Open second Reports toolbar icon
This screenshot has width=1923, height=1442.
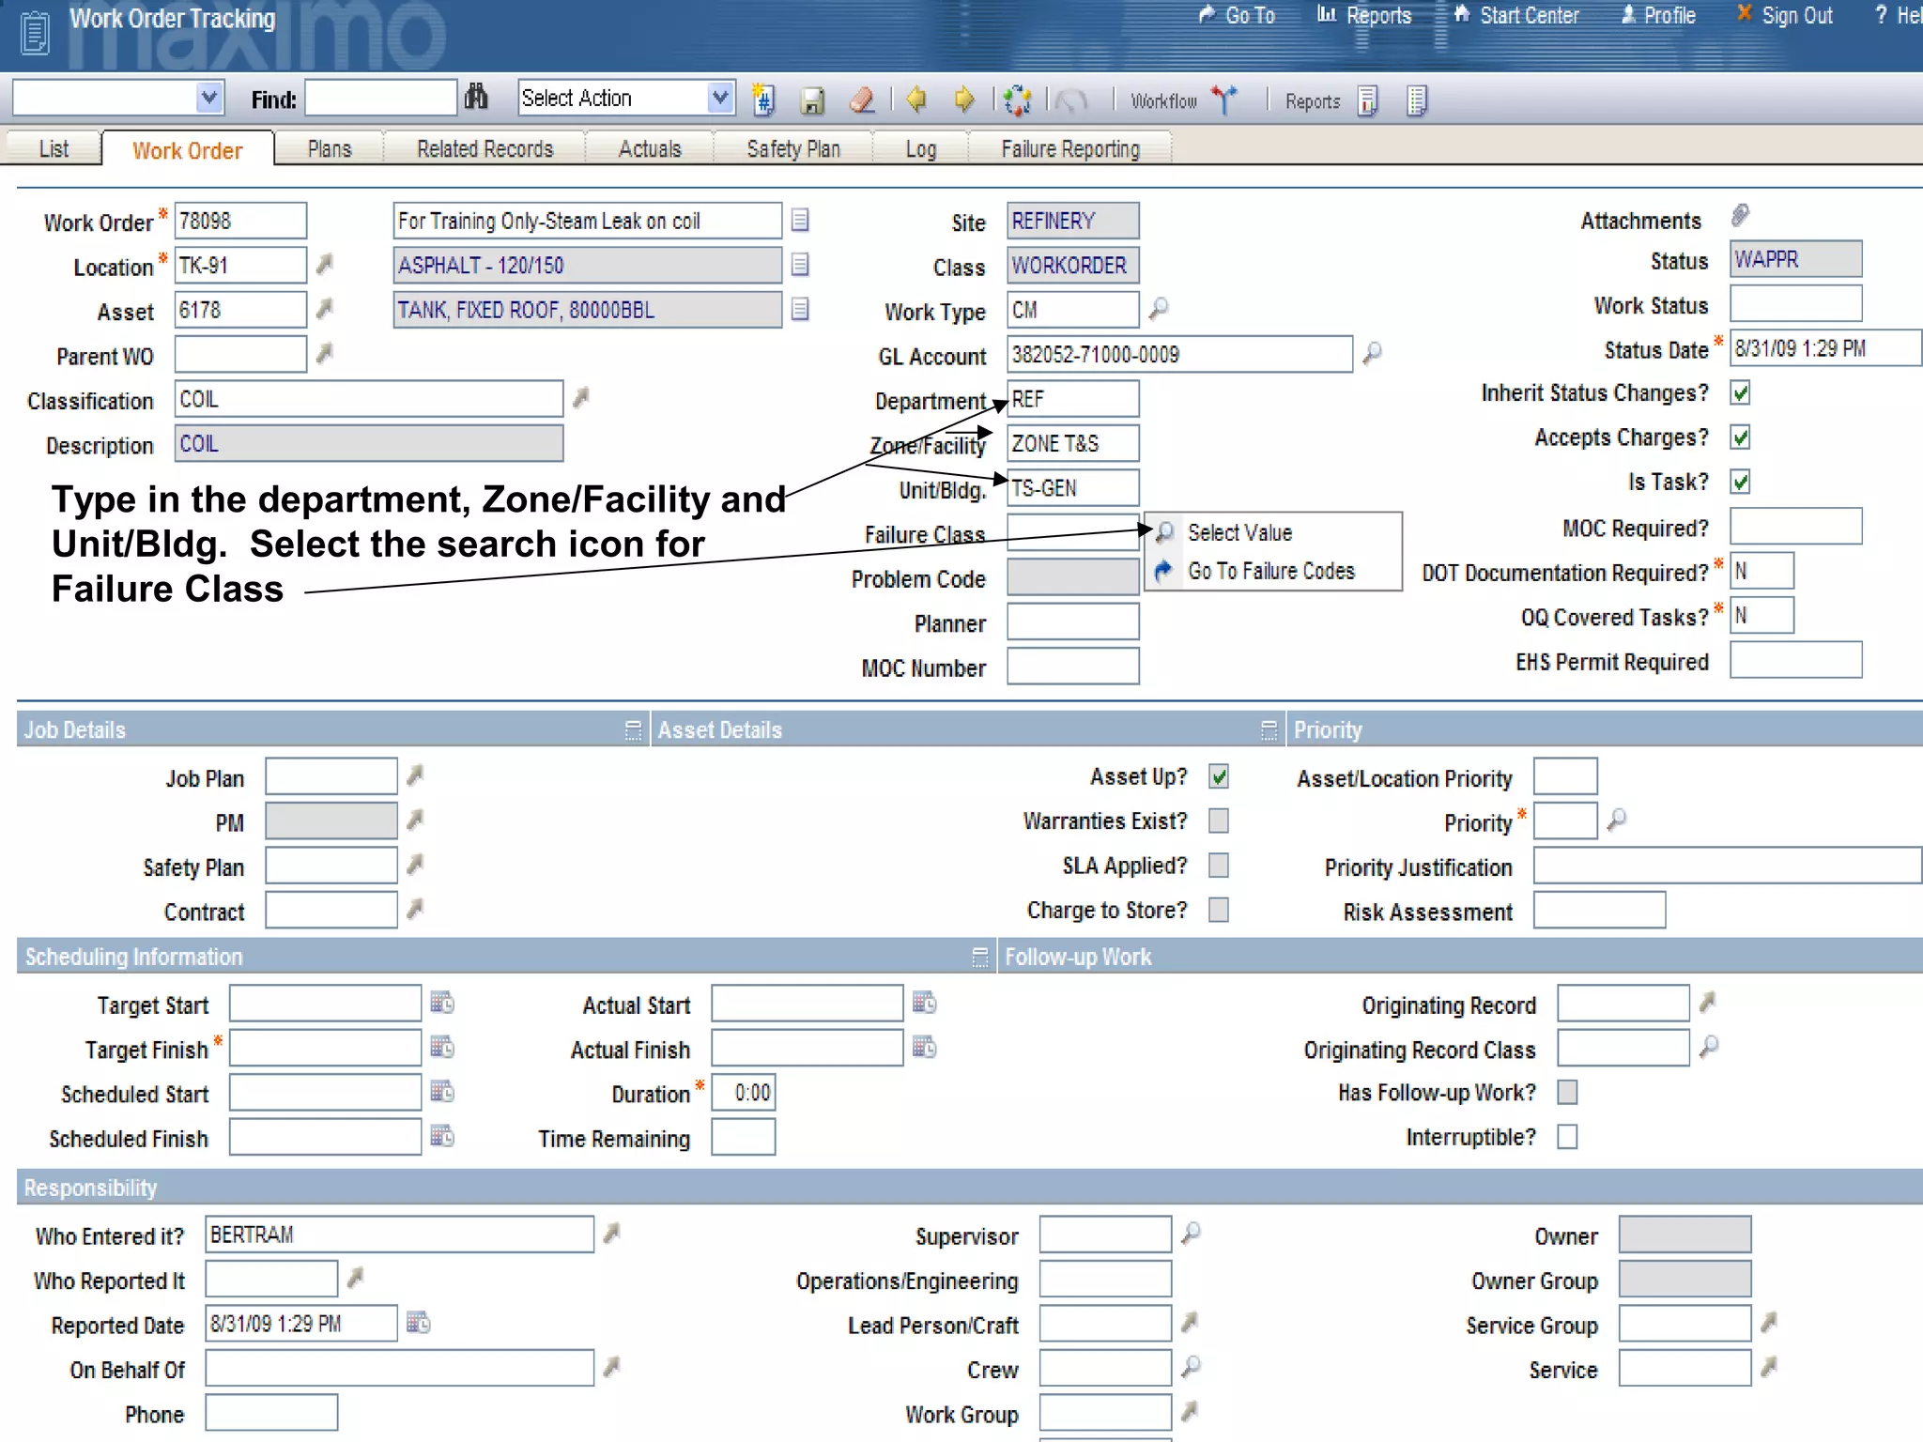point(1417,100)
